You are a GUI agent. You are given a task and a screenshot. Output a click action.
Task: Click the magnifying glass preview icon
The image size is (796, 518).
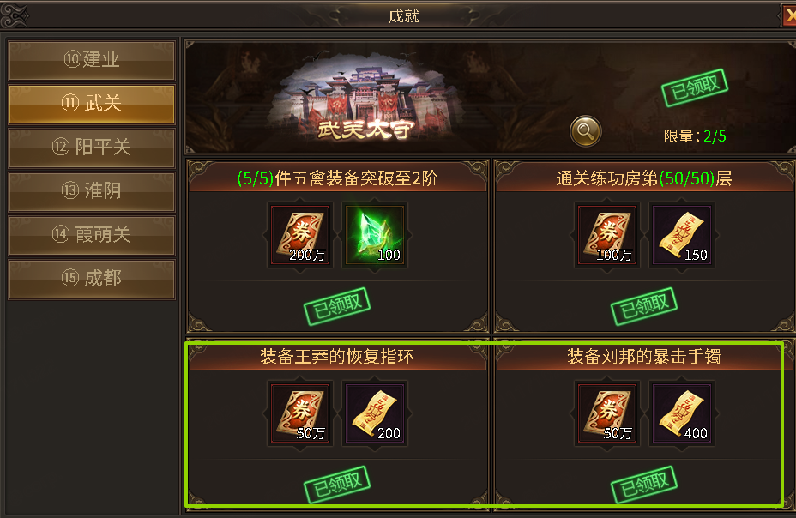coord(585,131)
